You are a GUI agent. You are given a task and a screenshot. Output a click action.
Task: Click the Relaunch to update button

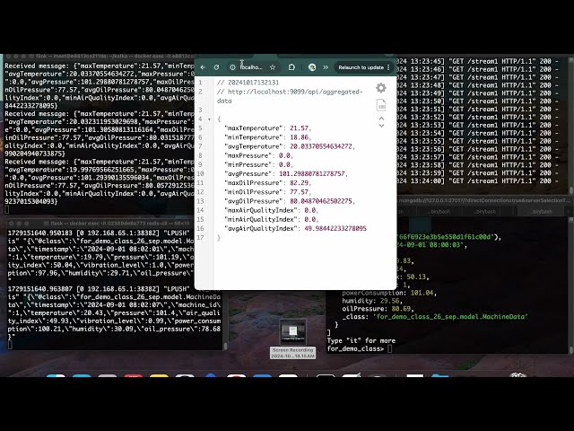[x=361, y=67]
